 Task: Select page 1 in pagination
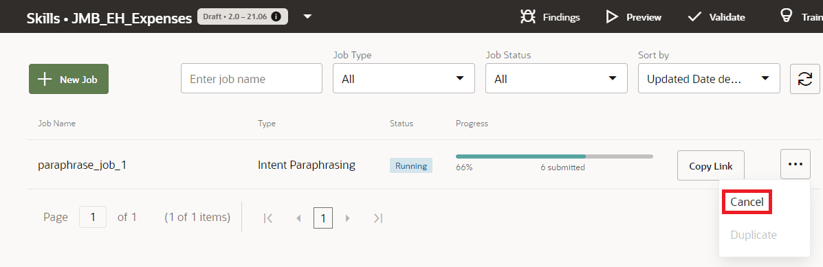click(322, 218)
